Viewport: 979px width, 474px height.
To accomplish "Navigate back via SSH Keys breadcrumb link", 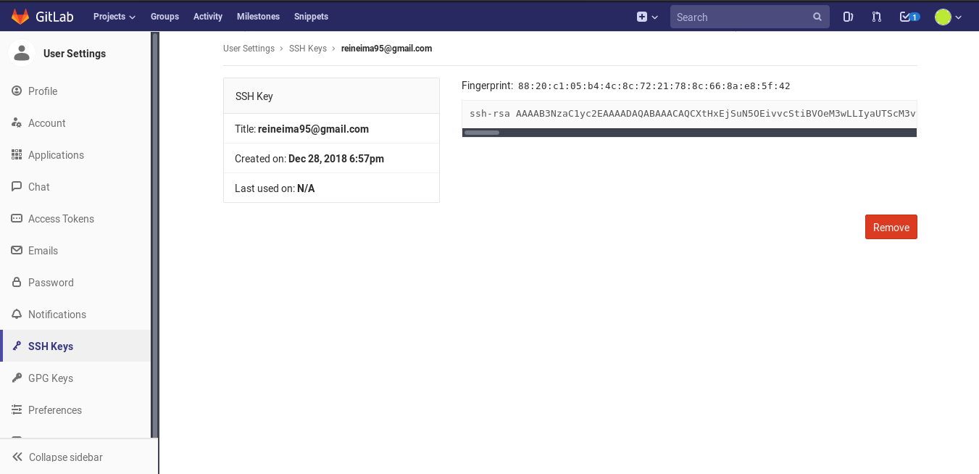I will 307,48.
